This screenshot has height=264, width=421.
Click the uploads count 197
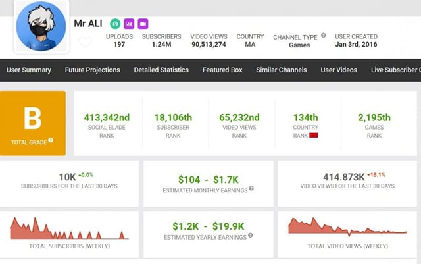119,45
